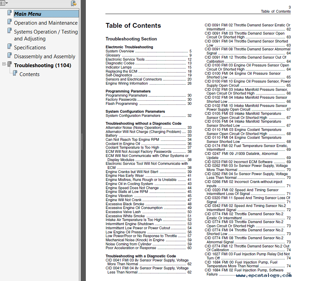Open the Contents bookmark under Troubleshooting
This screenshot has width=309, height=281.
pos(30,74)
